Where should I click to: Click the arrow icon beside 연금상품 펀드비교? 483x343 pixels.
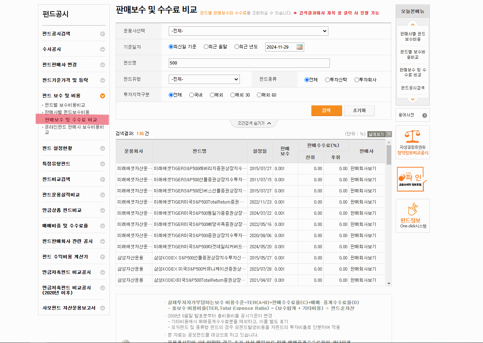click(x=103, y=210)
